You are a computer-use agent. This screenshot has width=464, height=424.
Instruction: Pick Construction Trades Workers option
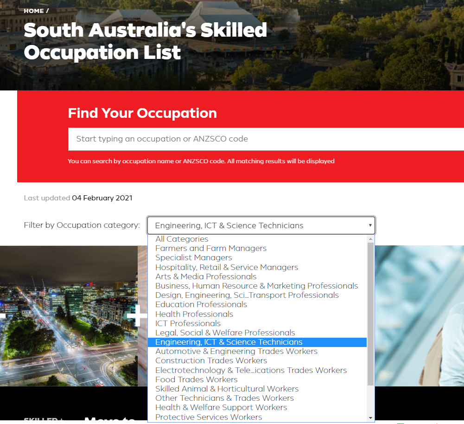pyautogui.click(x=211, y=361)
